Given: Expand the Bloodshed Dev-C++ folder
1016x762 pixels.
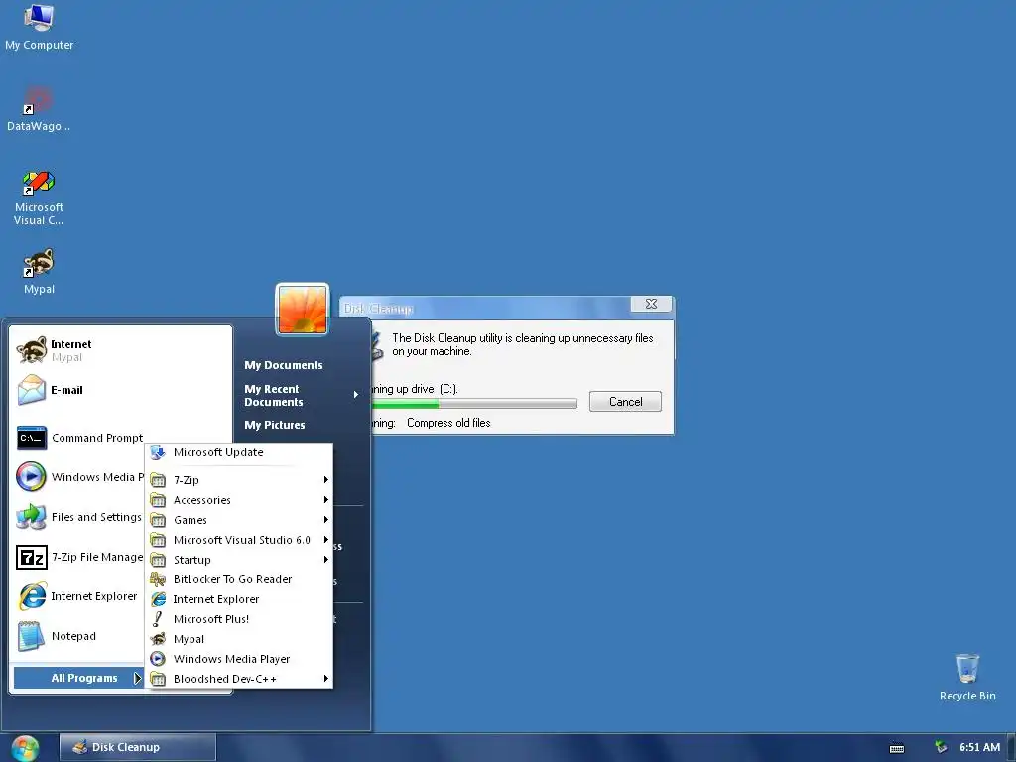Looking at the screenshot, I should 238,679.
